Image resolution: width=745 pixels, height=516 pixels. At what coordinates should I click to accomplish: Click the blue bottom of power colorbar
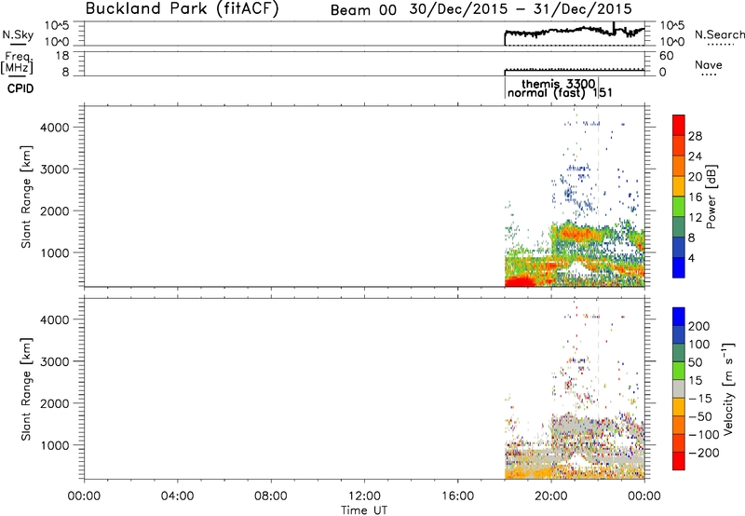point(679,267)
